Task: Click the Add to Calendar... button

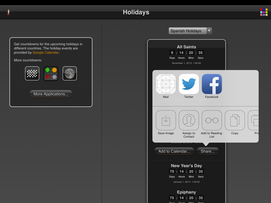Action: pos(174,152)
